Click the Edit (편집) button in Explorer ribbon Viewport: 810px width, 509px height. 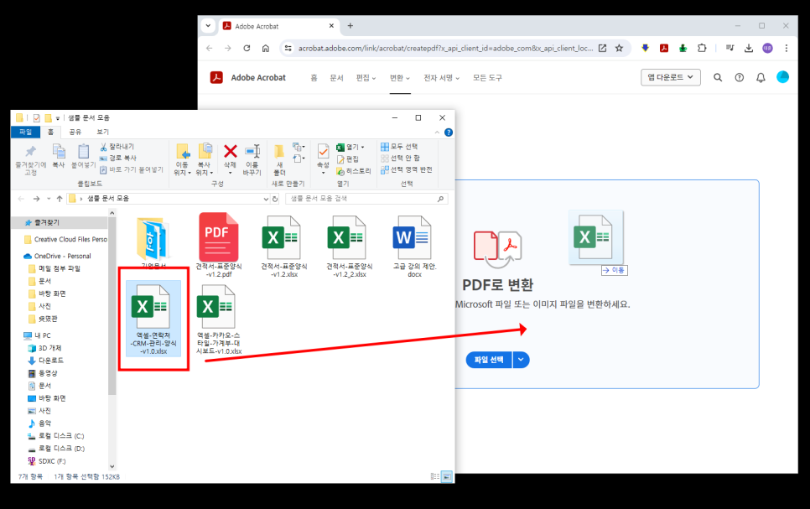348,159
